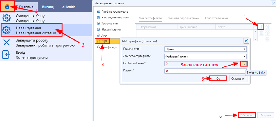Sort table by Призначення column header

tap(196, 27)
